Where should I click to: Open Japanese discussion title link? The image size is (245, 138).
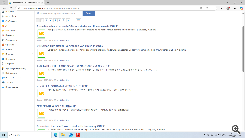coord(73,66)
